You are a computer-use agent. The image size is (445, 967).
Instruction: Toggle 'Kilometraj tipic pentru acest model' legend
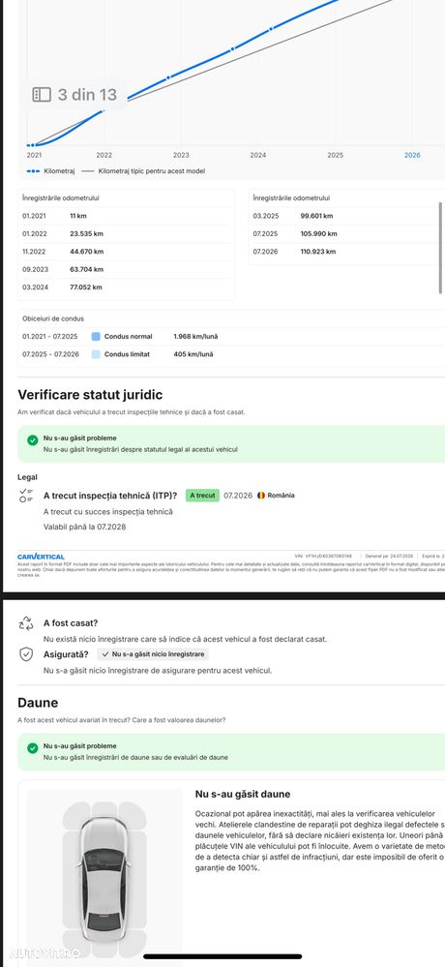point(143,170)
